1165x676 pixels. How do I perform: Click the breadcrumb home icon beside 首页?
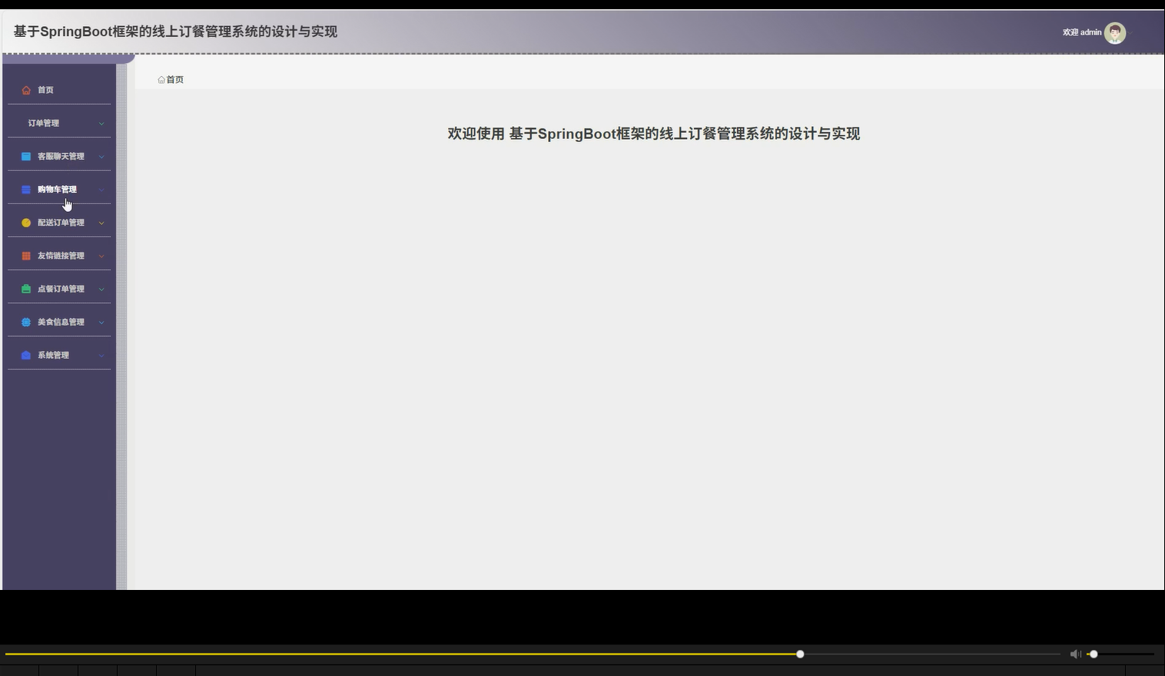click(161, 79)
